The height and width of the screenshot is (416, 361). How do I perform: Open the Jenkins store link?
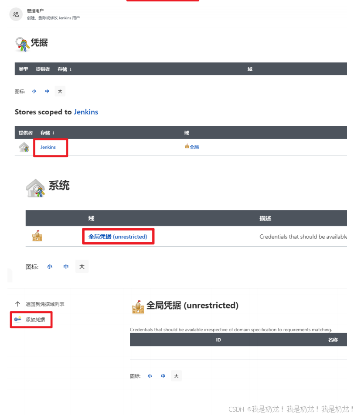pyautogui.click(x=48, y=147)
